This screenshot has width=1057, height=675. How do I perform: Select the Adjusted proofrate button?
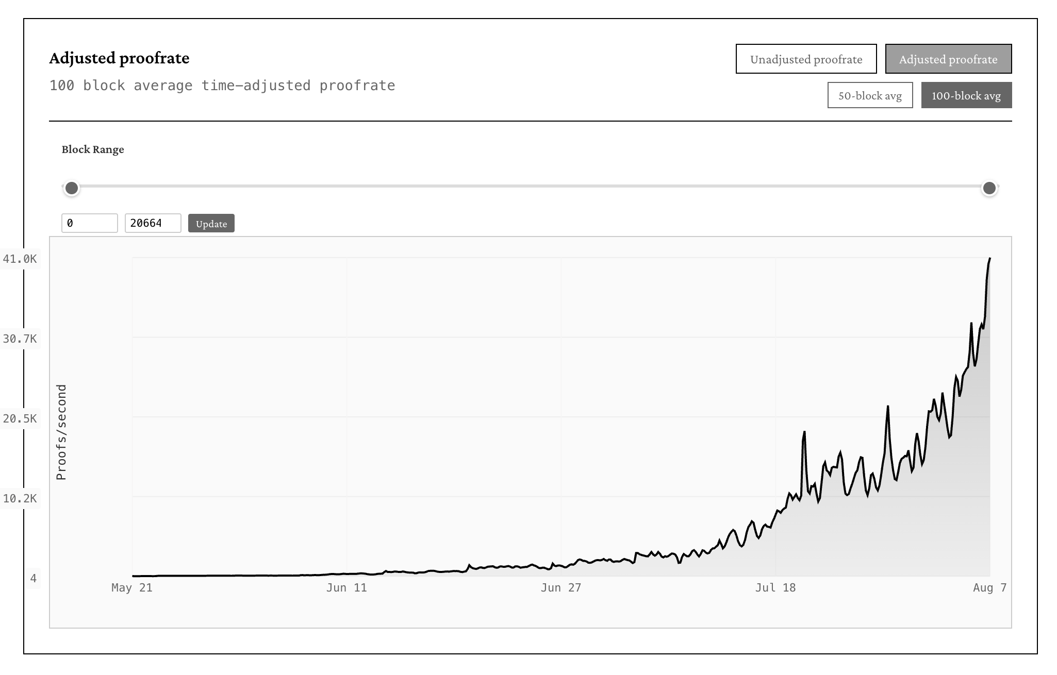(x=948, y=59)
